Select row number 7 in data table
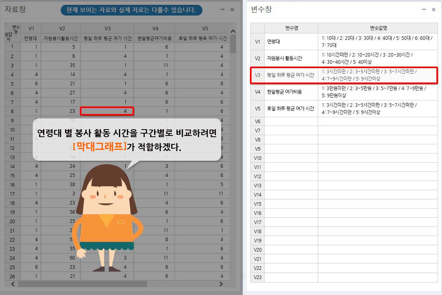Image resolution: width=442 pixels, height=295 pixels. [12, 102]
